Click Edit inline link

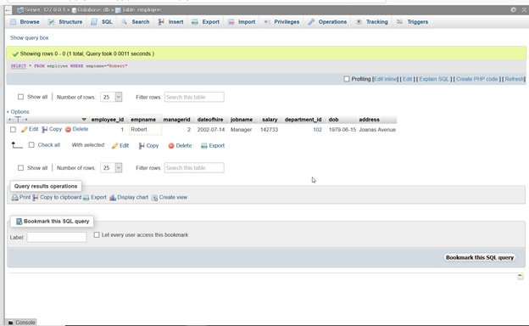point(386,79)
